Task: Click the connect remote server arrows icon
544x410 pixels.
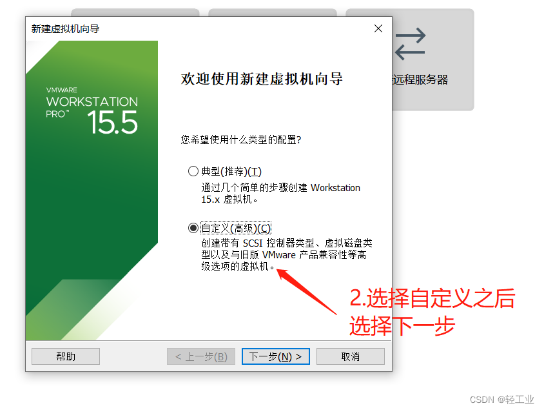Action: click(410, 44)
